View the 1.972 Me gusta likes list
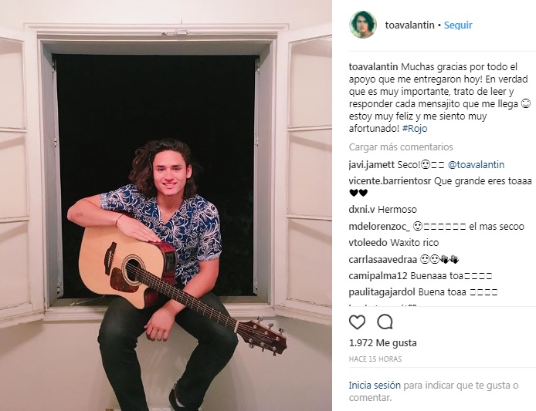The height and width of the screenshot is (411, 536). coord(383,342)
